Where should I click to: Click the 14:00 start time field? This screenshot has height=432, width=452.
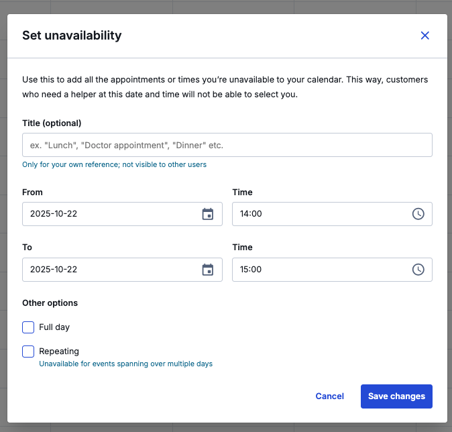(x=332, y=214)
